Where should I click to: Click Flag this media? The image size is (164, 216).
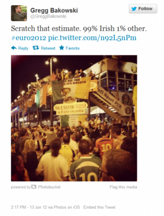123,187
